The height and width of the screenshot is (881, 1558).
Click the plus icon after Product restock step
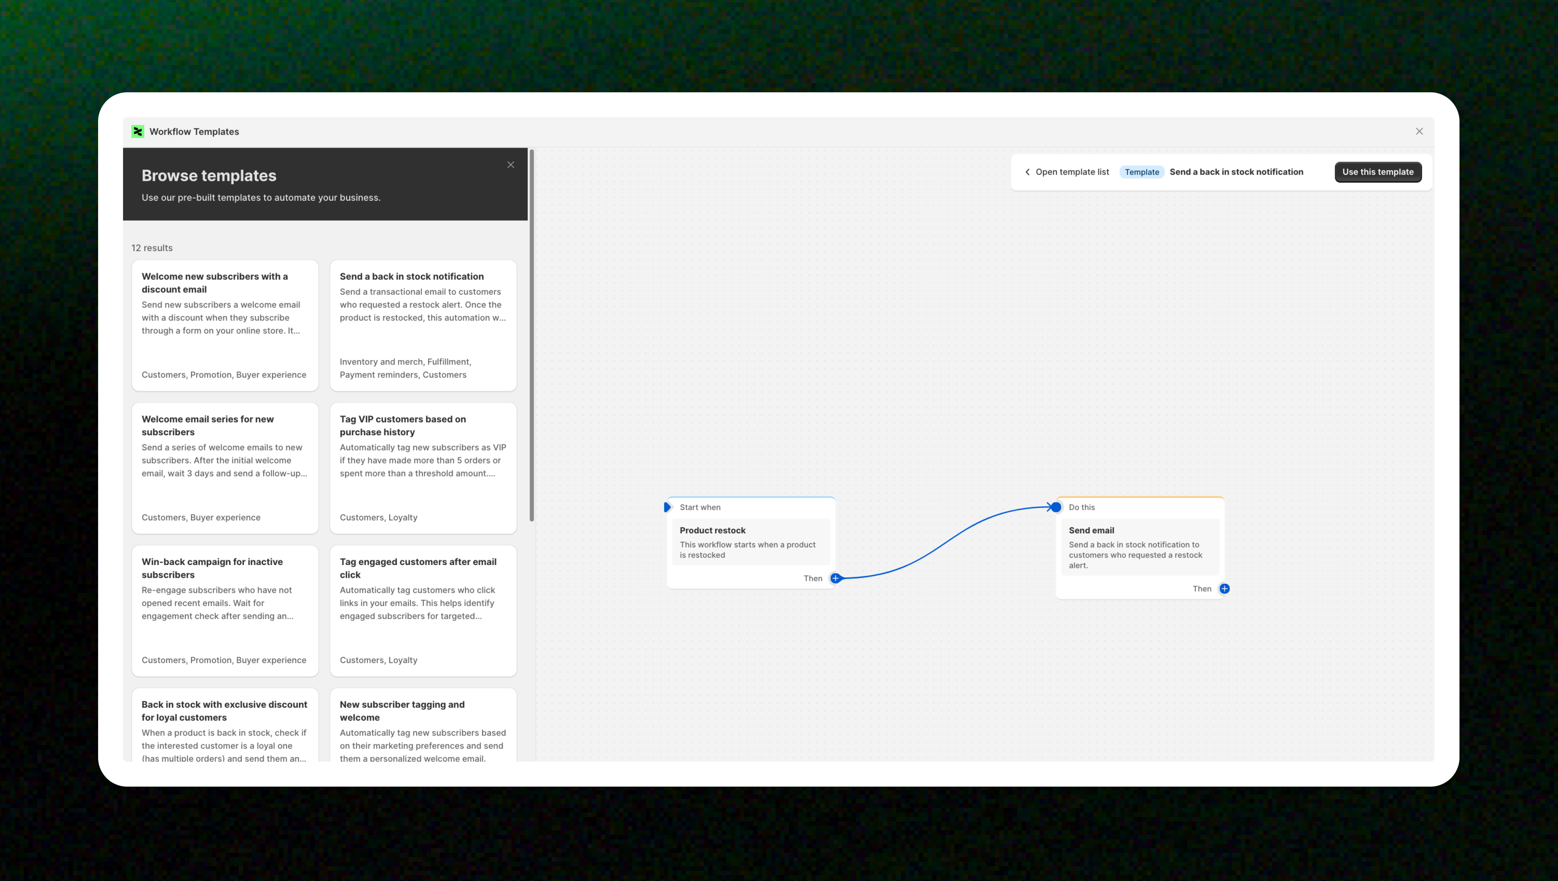(835, 578)
